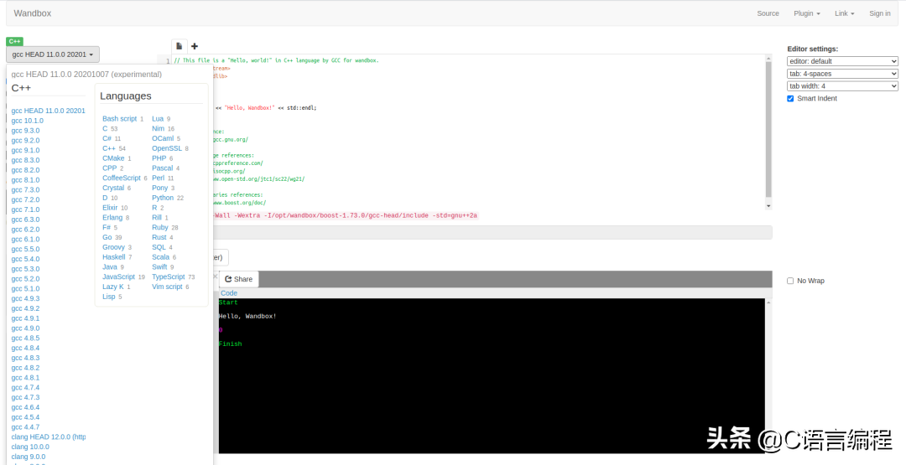Select gcc 6.3.0 compiler
This screenshot has height=465, width=906.
25,220
